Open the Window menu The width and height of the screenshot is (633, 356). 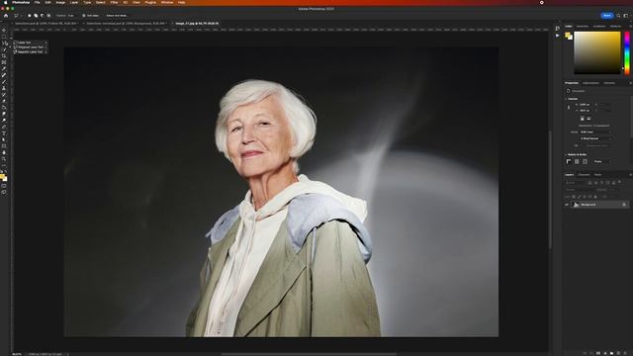[x=167, y=2]
